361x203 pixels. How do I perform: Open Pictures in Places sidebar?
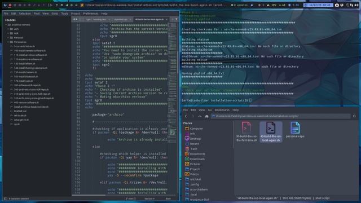pyautogui.click(x=193, y=164)
